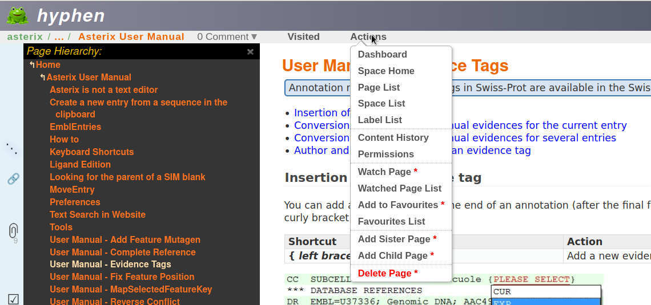Open User Manual - Add Feature Mutagen
Viewport: 651px width, 305px height.
pyautogui.click(x=125, y=240)
